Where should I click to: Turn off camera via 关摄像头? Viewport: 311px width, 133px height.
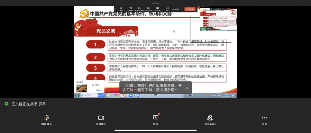101,120
